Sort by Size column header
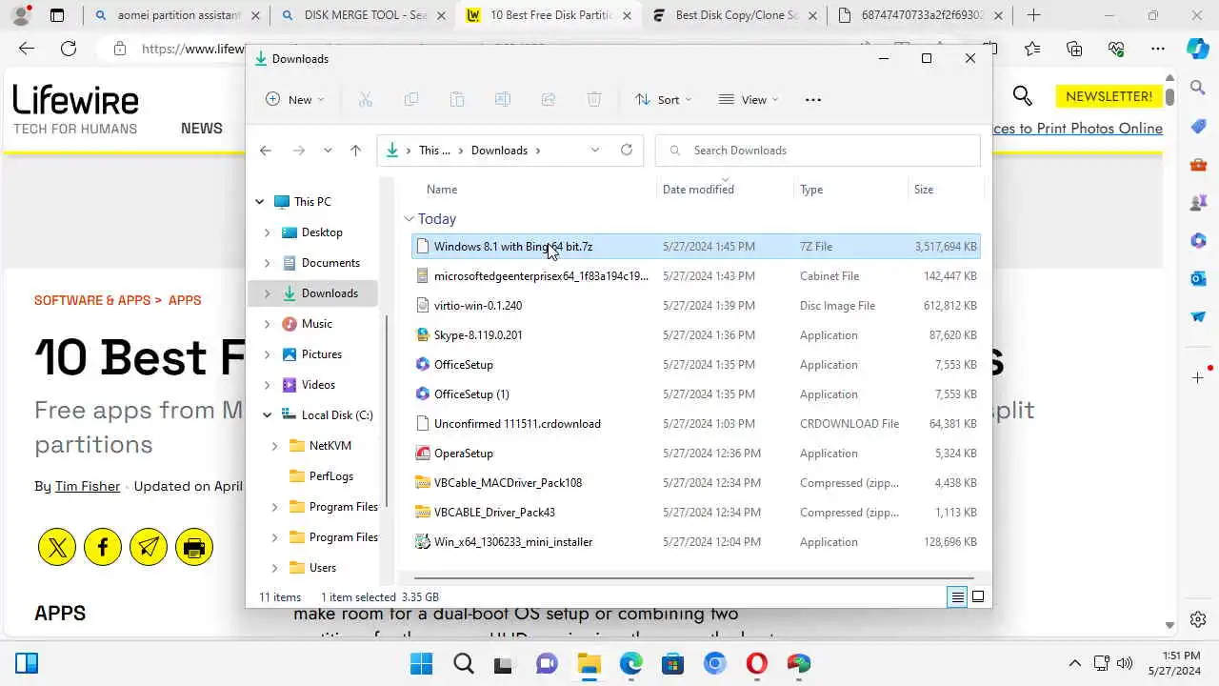 pyautogui.click(x=924, y=190)
